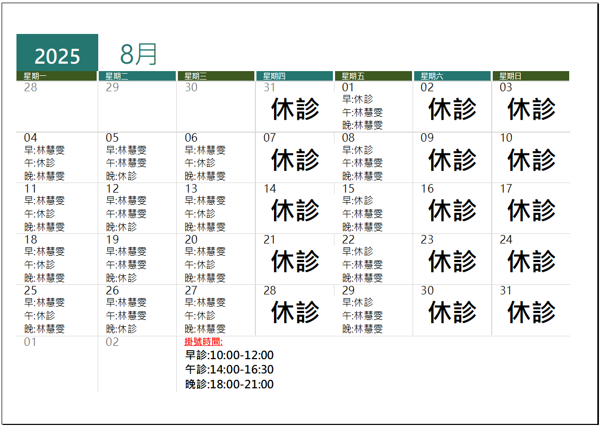Click the 2025 year box

point(57,53)
